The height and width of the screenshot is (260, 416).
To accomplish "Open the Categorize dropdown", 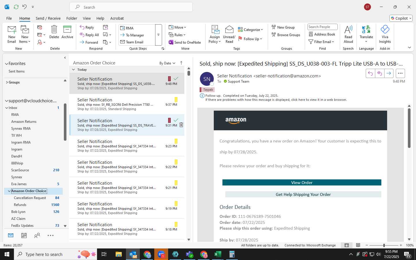I will click(250, 29).
